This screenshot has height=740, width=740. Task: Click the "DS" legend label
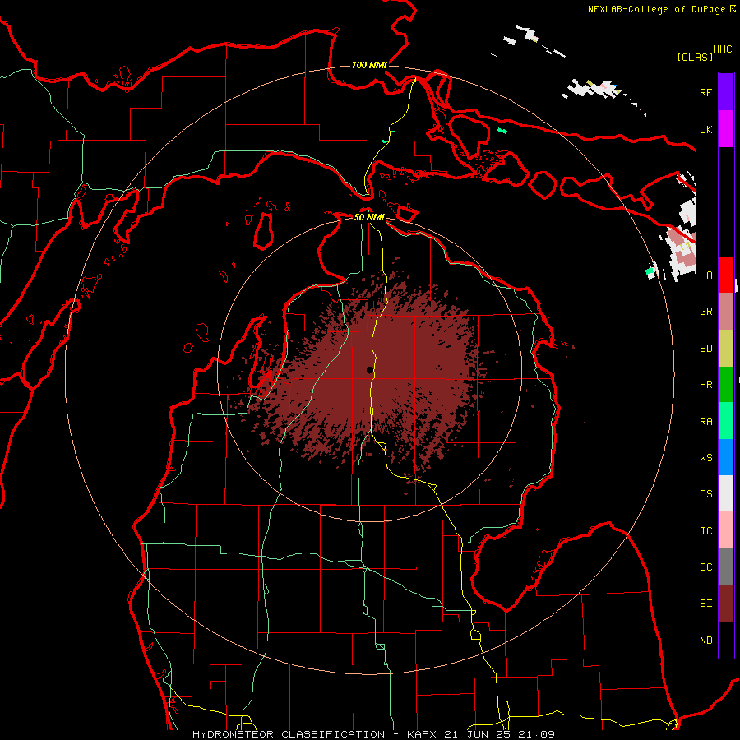705,494
